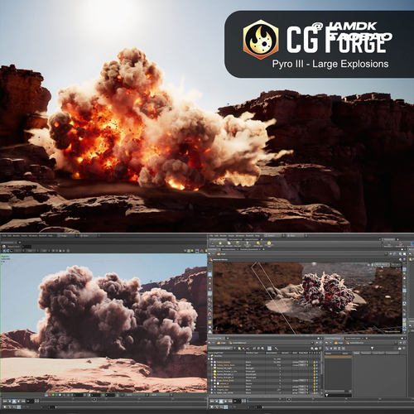Select the Scene View pane tab
This screenshot has height=414, width=414.
(213, 249)
